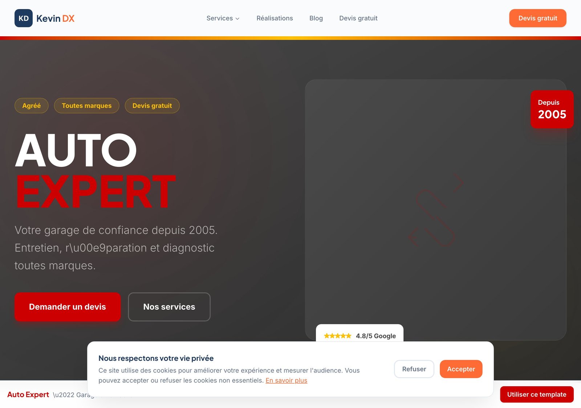
Task: Click the orange Devis gratuit header button
Action: pyautogui.click(x=537, y=18)
